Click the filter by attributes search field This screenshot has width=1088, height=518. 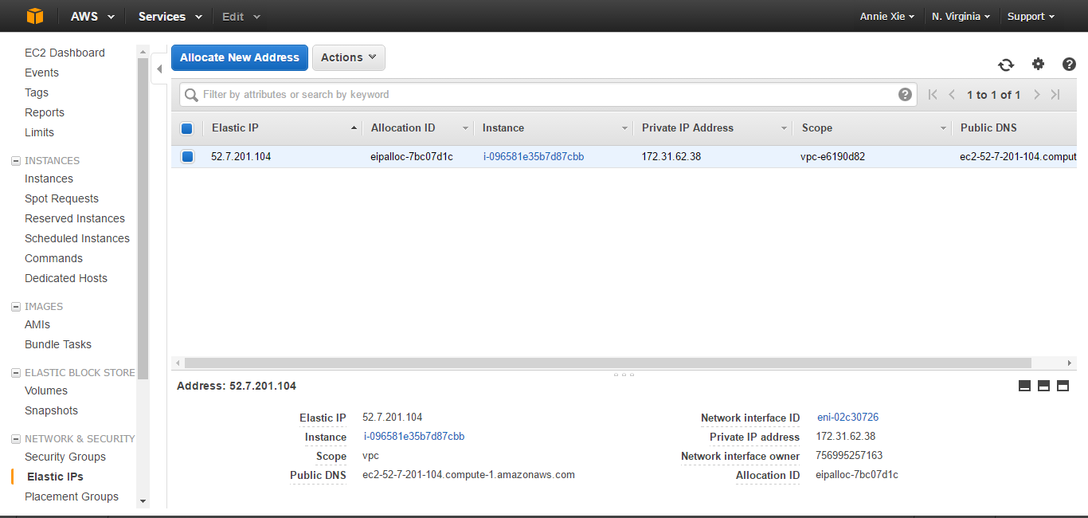[x=548, y=94]
